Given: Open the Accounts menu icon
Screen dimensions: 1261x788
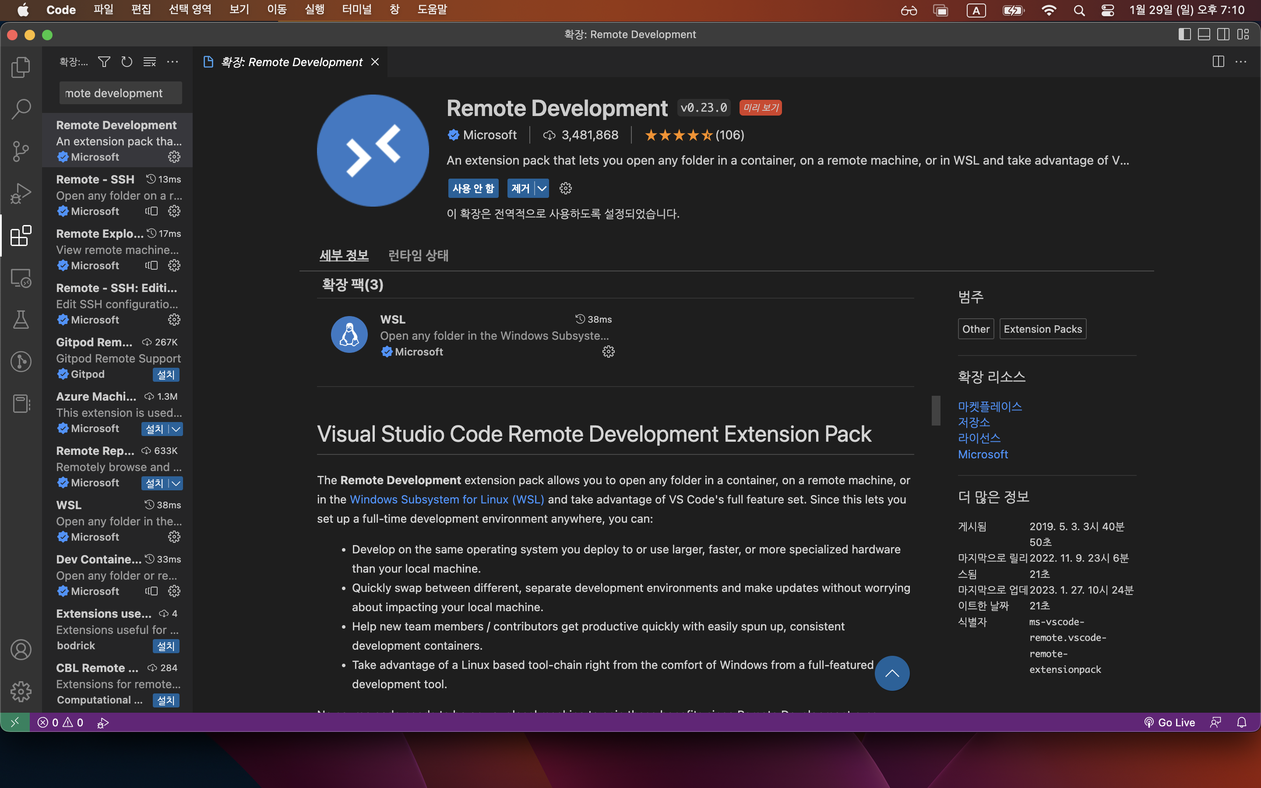Looking at the screenshot, I should coord(21,649).
